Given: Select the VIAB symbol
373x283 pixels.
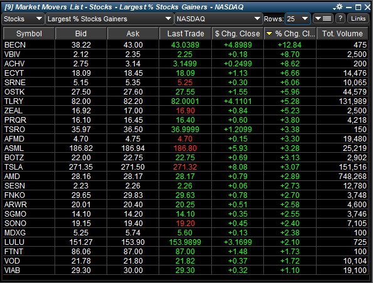Looking at the screenshot, I should [x=12, y=270].
